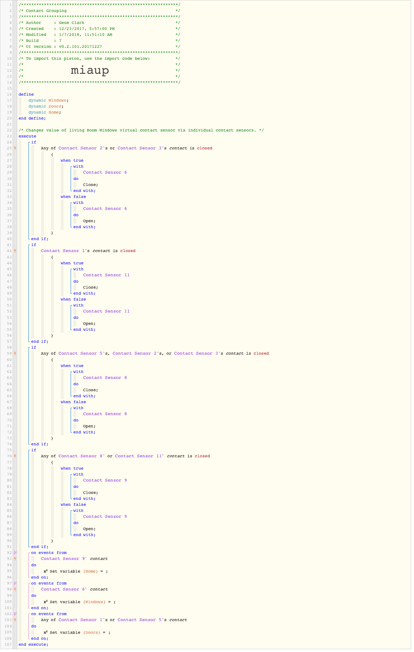
Task: Click the 'Close;' action on line 82
Action: [91, 493]
